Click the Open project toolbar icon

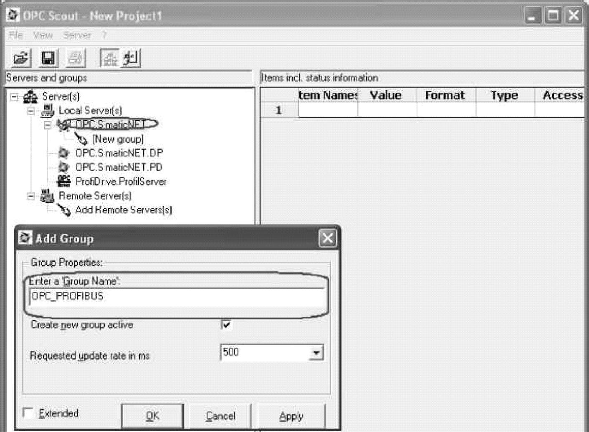(21, 58)
